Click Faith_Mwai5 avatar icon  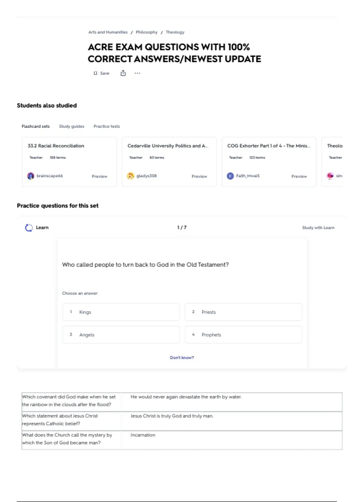230,176
